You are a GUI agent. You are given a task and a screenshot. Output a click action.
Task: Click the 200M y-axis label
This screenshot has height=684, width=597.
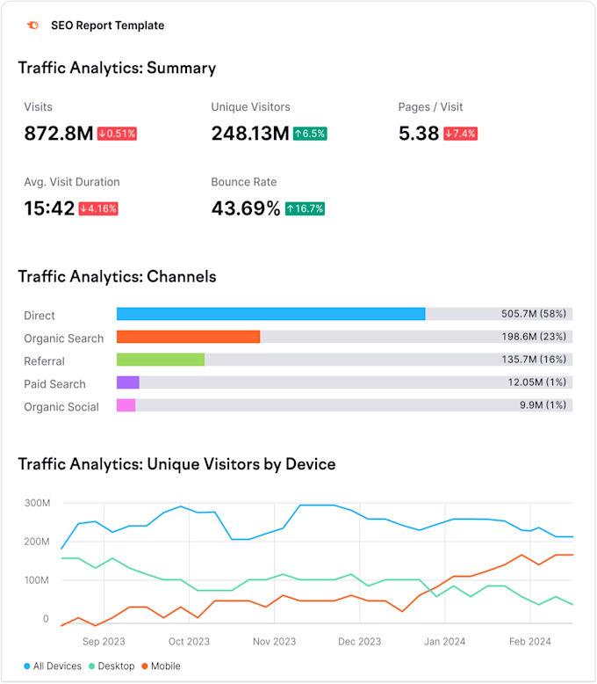click(37, 542)
